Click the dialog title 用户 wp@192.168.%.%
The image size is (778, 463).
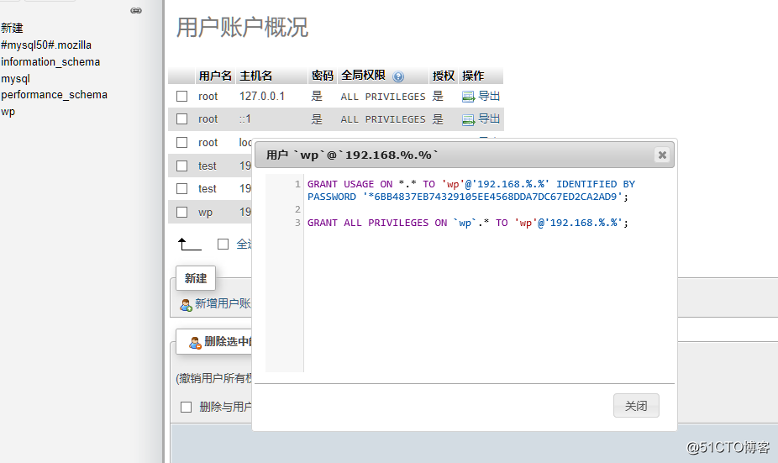click(352, 155)
